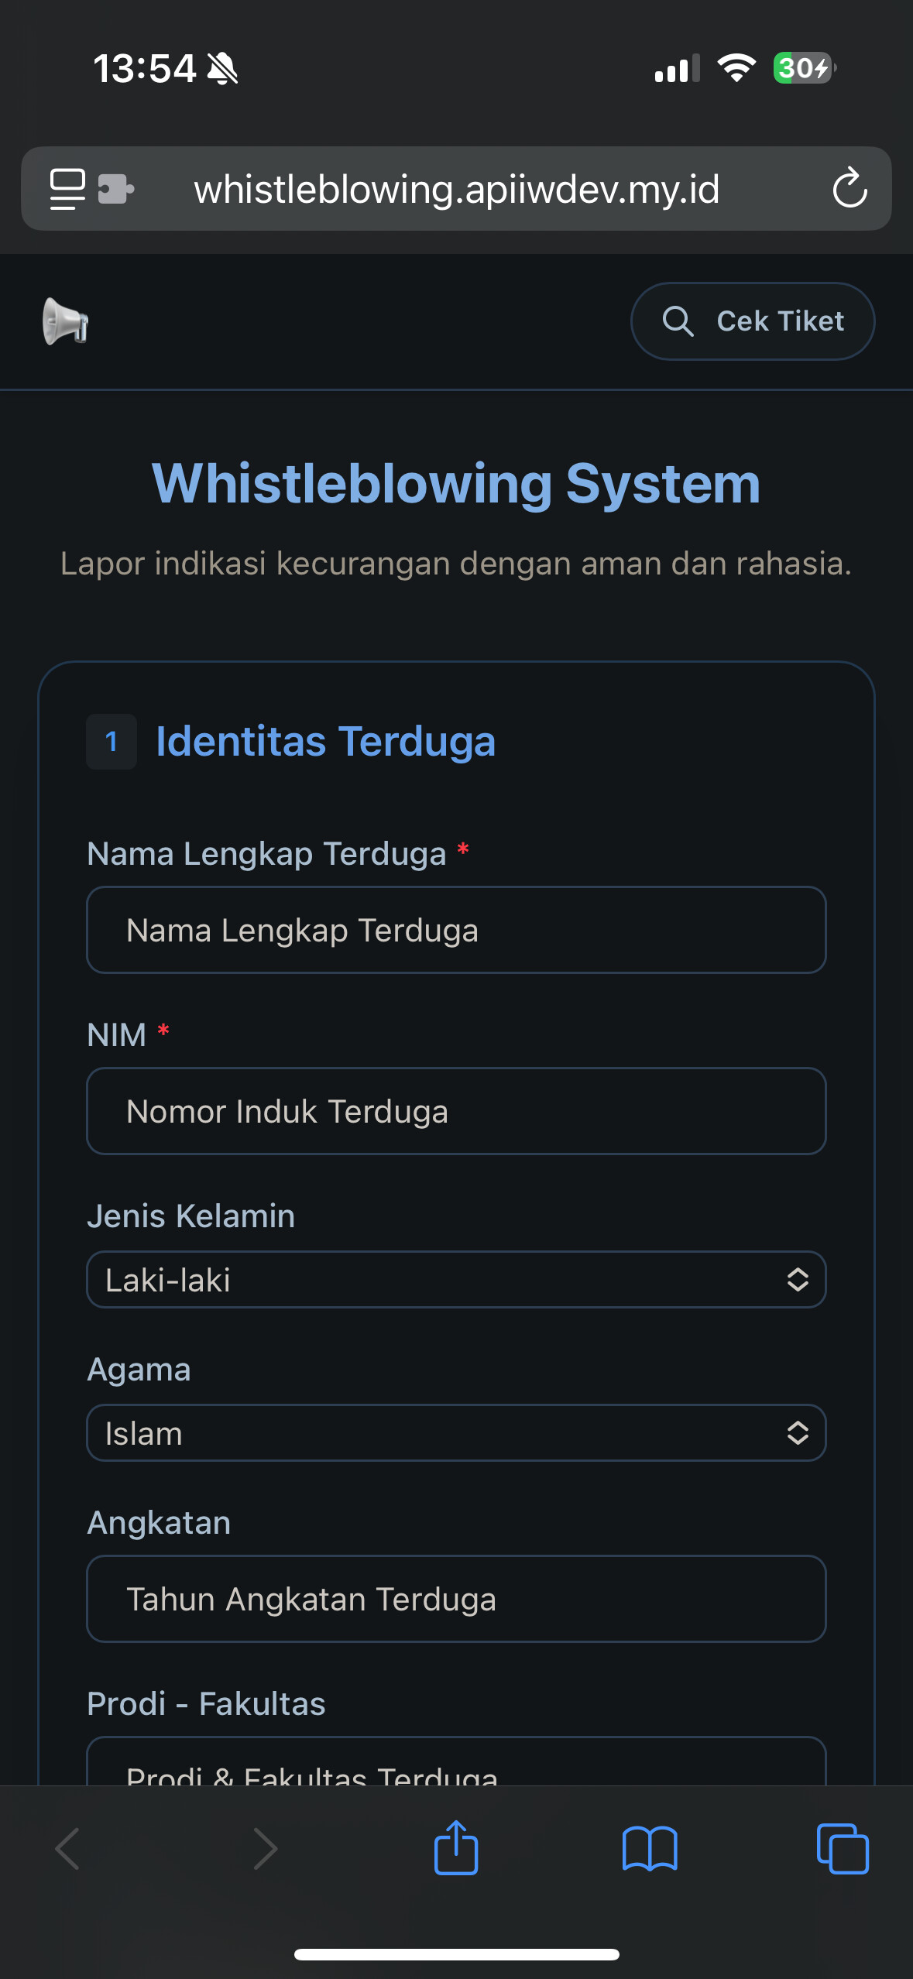
Task: Go forward with the right chevron
Action: pos(265,1848)
